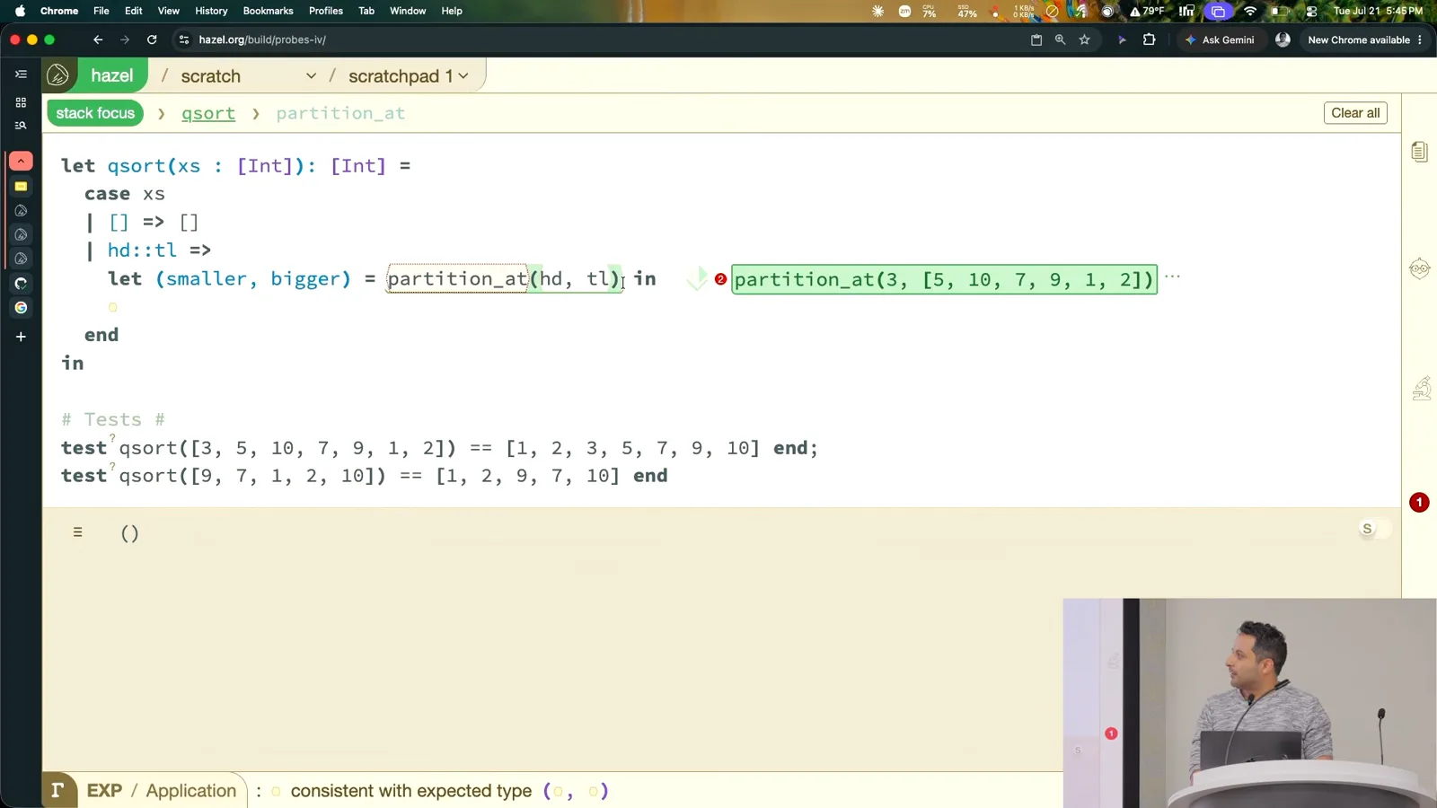Click the date and time in menu bar
The width and height of the screenshot is (1437, 808).
click(x=1378, y=11)
